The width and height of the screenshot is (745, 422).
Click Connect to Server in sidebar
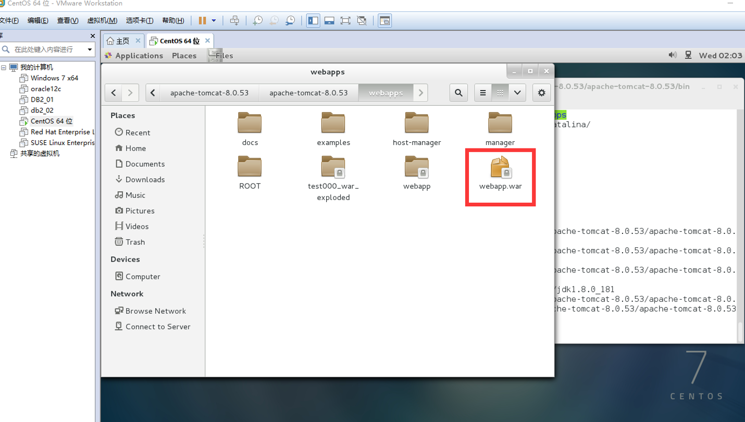tap(153, 326)
